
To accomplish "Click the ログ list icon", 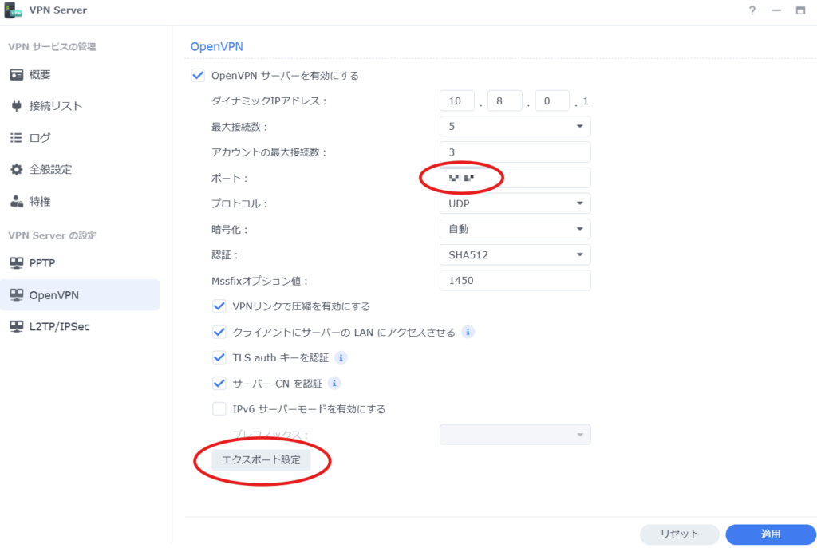I will [x=16, y=138].
